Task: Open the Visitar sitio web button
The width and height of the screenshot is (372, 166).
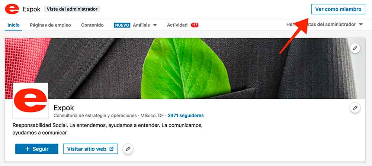Action: (x=90, y=149)
